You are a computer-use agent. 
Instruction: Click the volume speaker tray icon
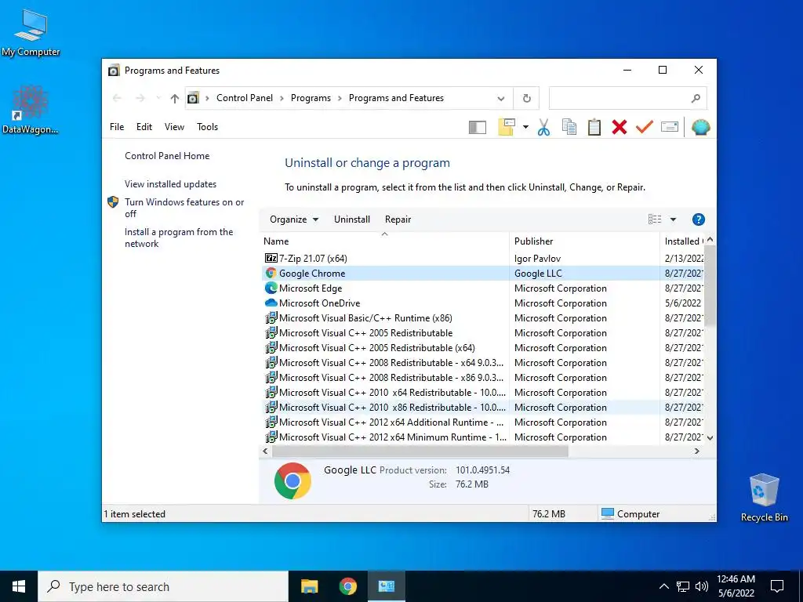[x=702, y=586]
